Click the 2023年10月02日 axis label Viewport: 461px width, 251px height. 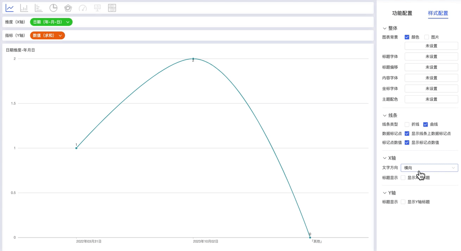point(206,242)
